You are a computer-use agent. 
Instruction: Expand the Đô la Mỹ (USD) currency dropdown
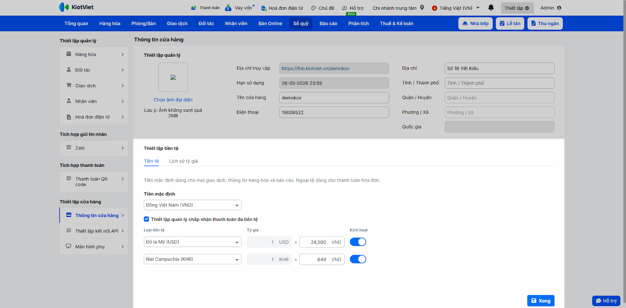pyautogui.click(x=192, y=242)
